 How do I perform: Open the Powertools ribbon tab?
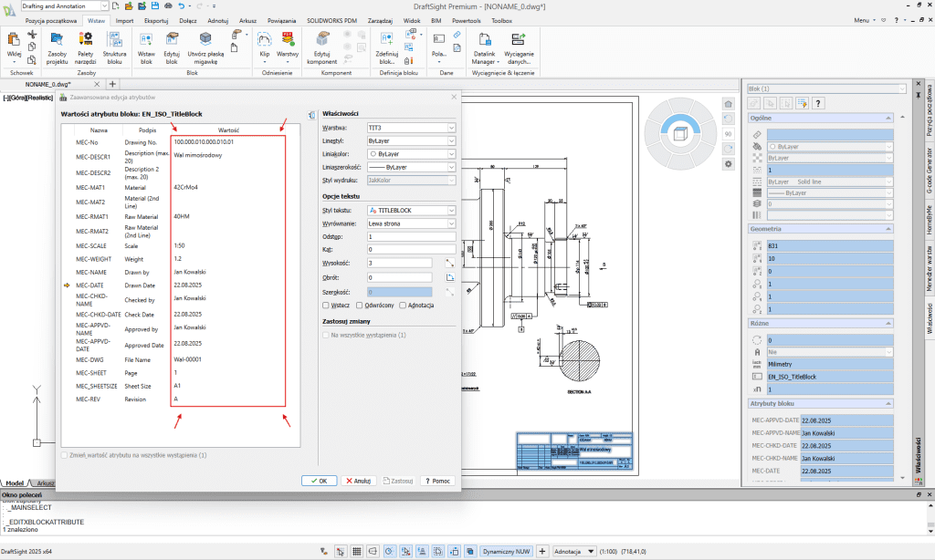tap(467, 20)
